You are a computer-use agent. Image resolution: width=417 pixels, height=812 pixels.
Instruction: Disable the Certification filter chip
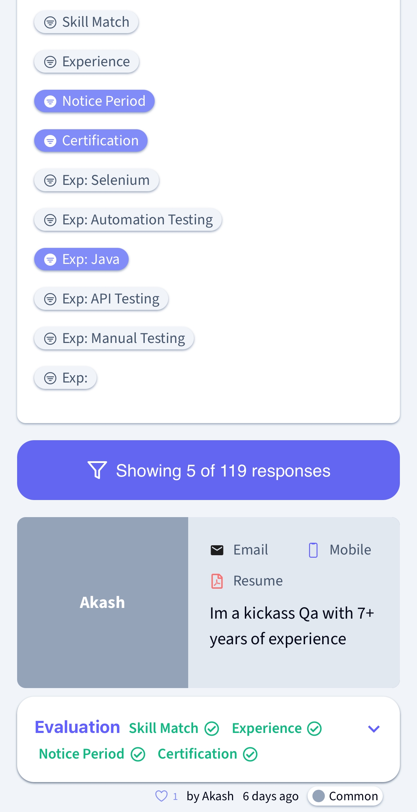coord(91,141)
